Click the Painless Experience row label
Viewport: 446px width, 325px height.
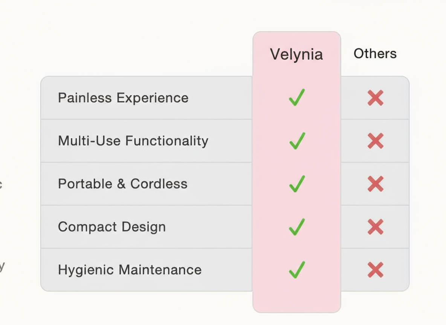[123, 98]
